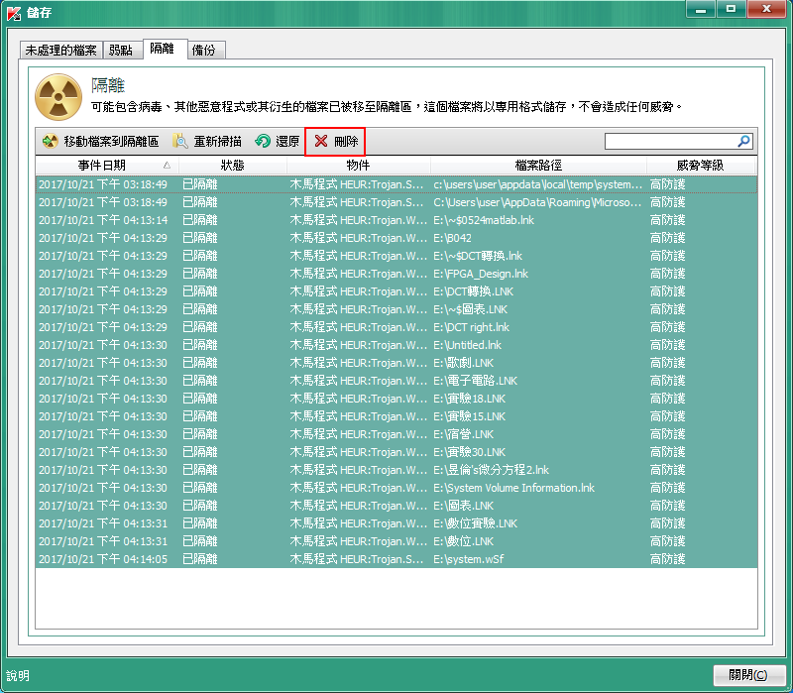Click inside the search text field

[x=670, y=142]
